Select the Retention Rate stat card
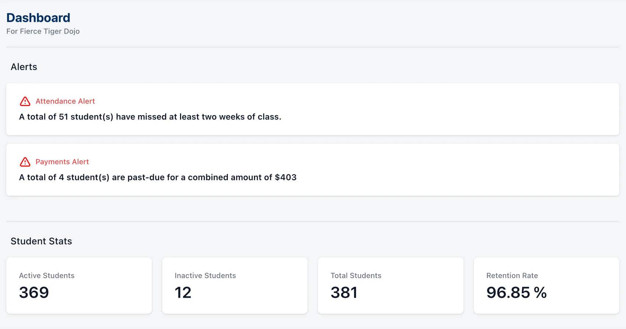 click(x=546, y=286)
